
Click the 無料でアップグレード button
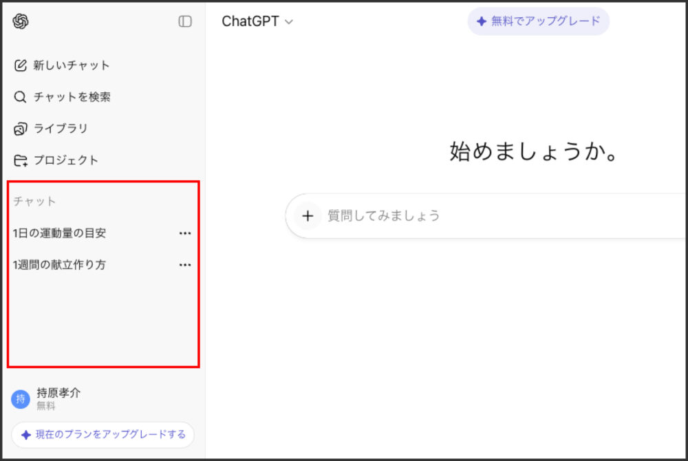coord(539,21)
